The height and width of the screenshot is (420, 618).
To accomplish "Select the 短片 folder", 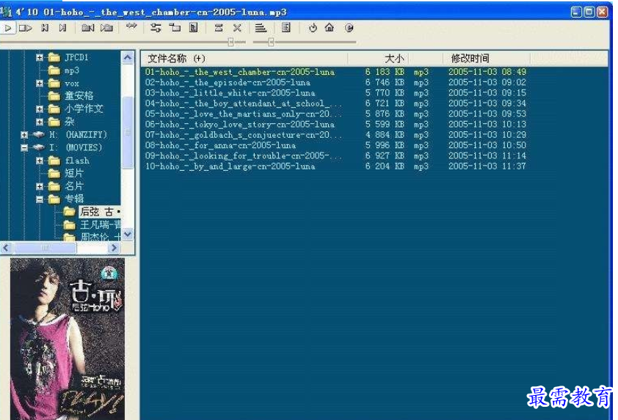I will point(74,173).
